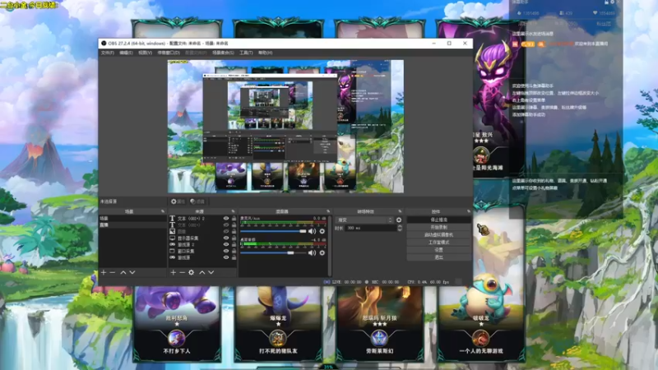
Task: Add a new scene with the plus icon
Action: click(104, 272)
